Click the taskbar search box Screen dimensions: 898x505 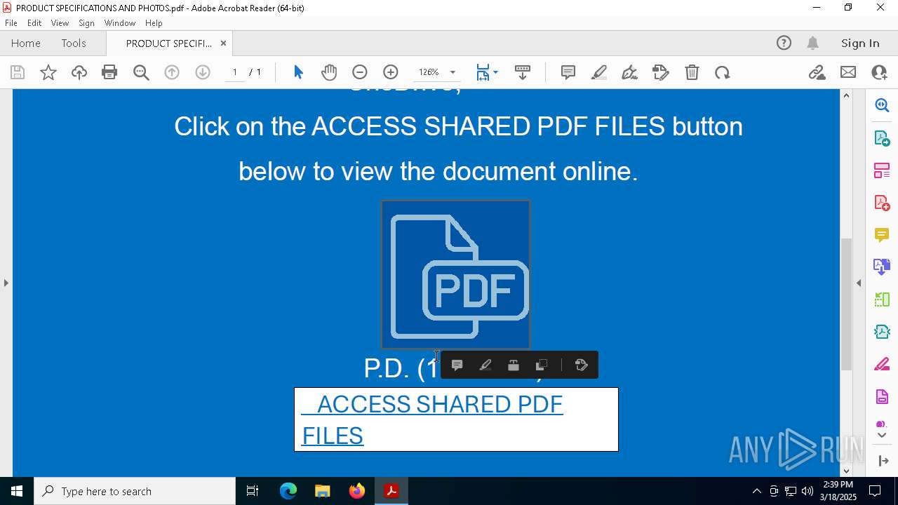(x=135, y=491)
